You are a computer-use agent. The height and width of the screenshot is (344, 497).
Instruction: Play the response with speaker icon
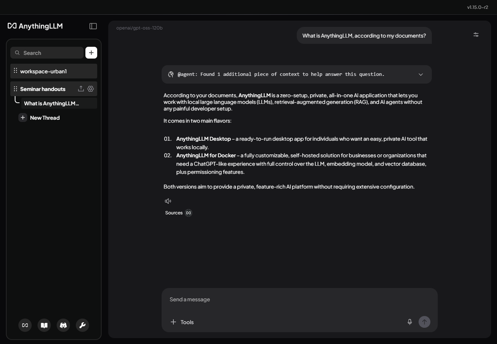coord(168,201)
